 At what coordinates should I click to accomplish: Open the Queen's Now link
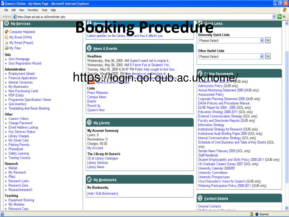click(x=96, y=110)
